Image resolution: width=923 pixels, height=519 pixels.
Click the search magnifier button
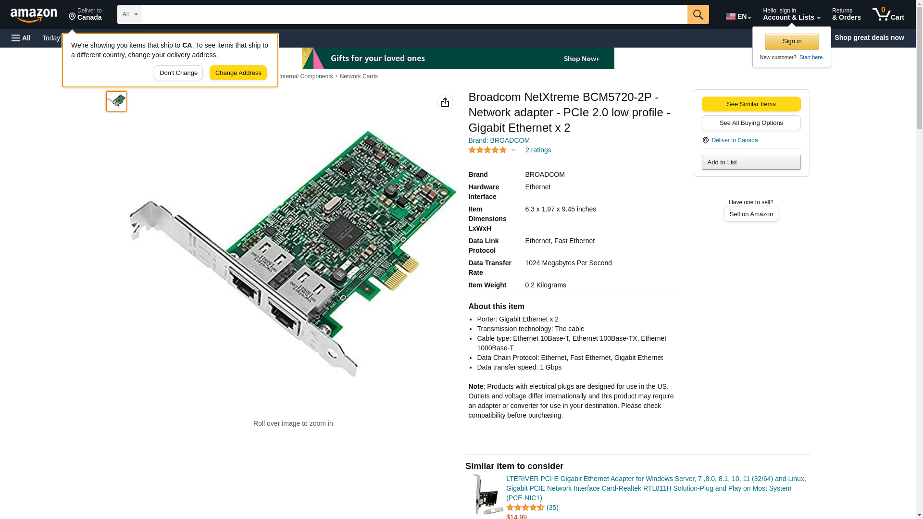coord(698,14)
